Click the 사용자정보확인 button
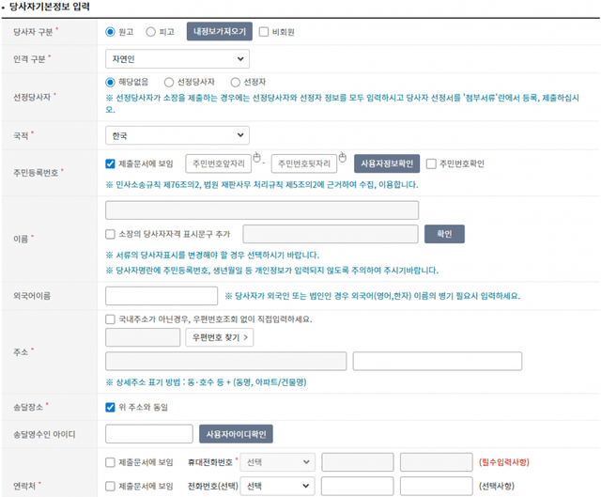This screenshot has height=497, width=601. point(386,163)
